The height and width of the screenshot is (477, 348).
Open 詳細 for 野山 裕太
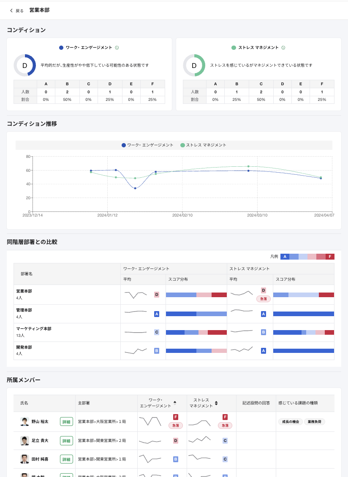click(66, 422)
